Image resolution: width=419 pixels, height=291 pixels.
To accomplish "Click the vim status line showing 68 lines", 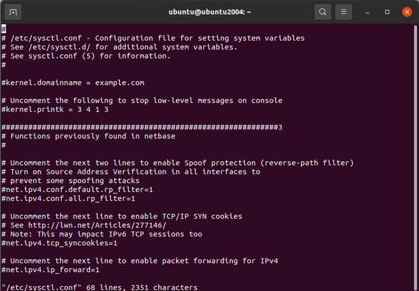I will coord(99,287).
